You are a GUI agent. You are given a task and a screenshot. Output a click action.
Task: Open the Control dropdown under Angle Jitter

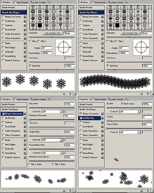(53, 140)
